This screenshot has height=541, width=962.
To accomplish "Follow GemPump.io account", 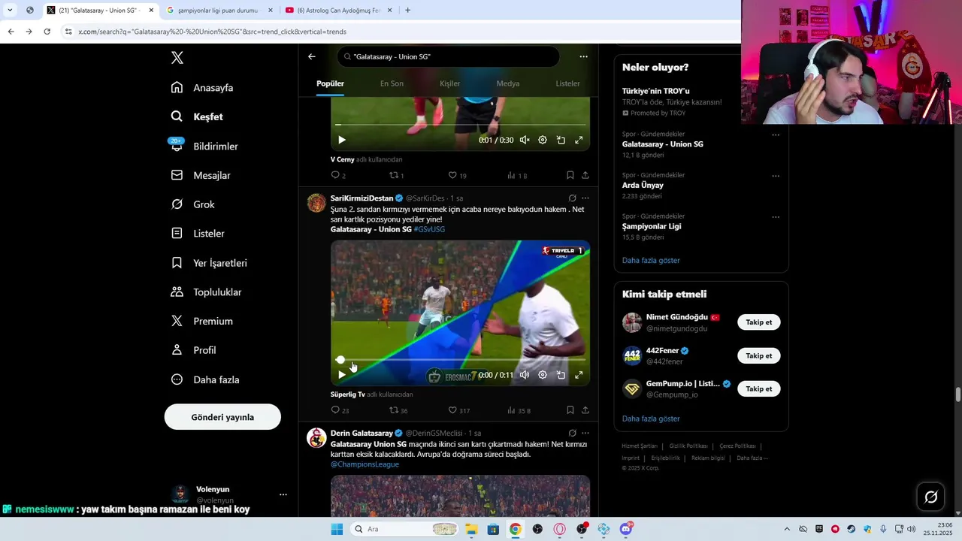I will coord(759,388).
